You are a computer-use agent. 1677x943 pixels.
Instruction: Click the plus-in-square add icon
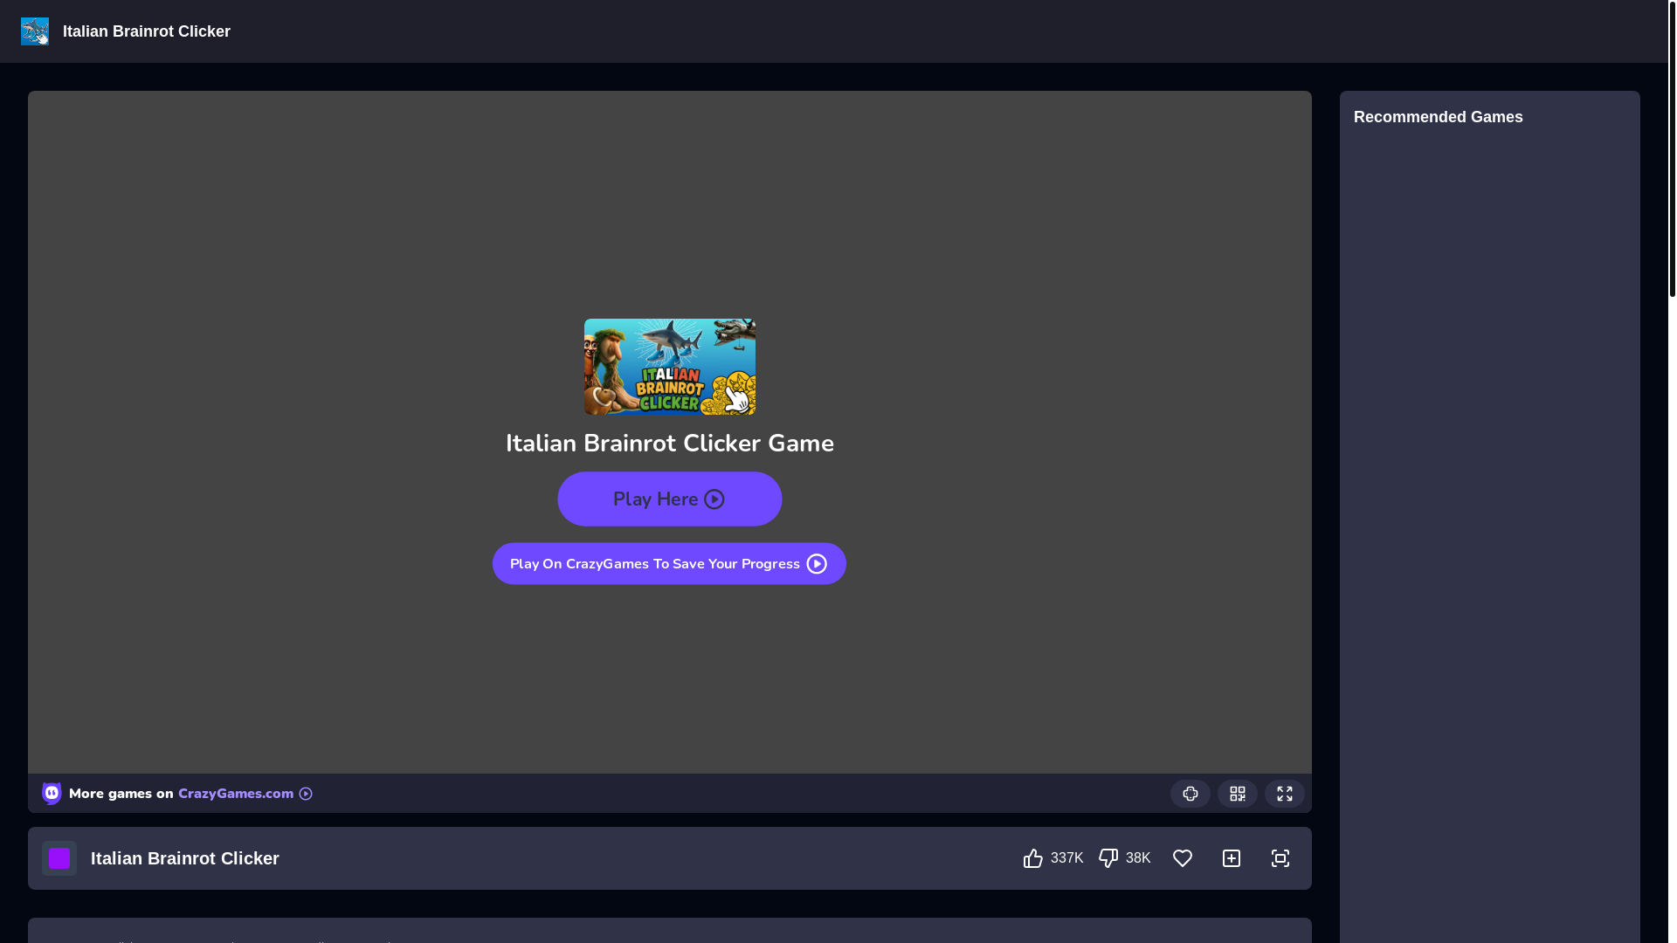pyautogui.click(x=1232, y=858)
